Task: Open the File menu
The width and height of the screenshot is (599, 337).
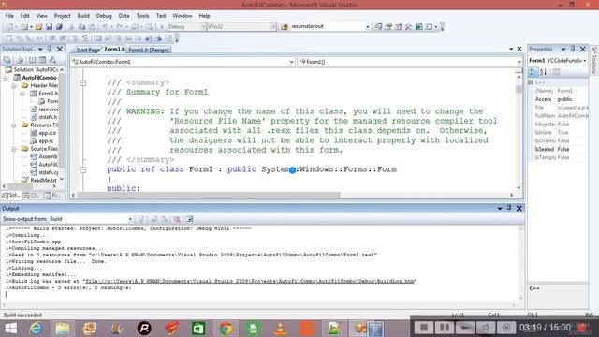Action: coord(9,16)
